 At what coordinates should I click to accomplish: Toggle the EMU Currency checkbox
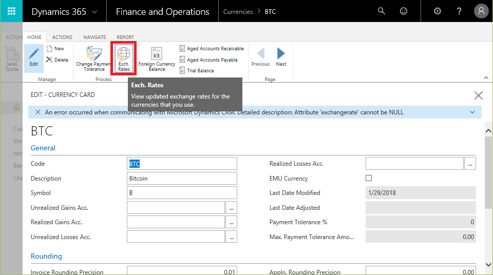pos(369,178)
